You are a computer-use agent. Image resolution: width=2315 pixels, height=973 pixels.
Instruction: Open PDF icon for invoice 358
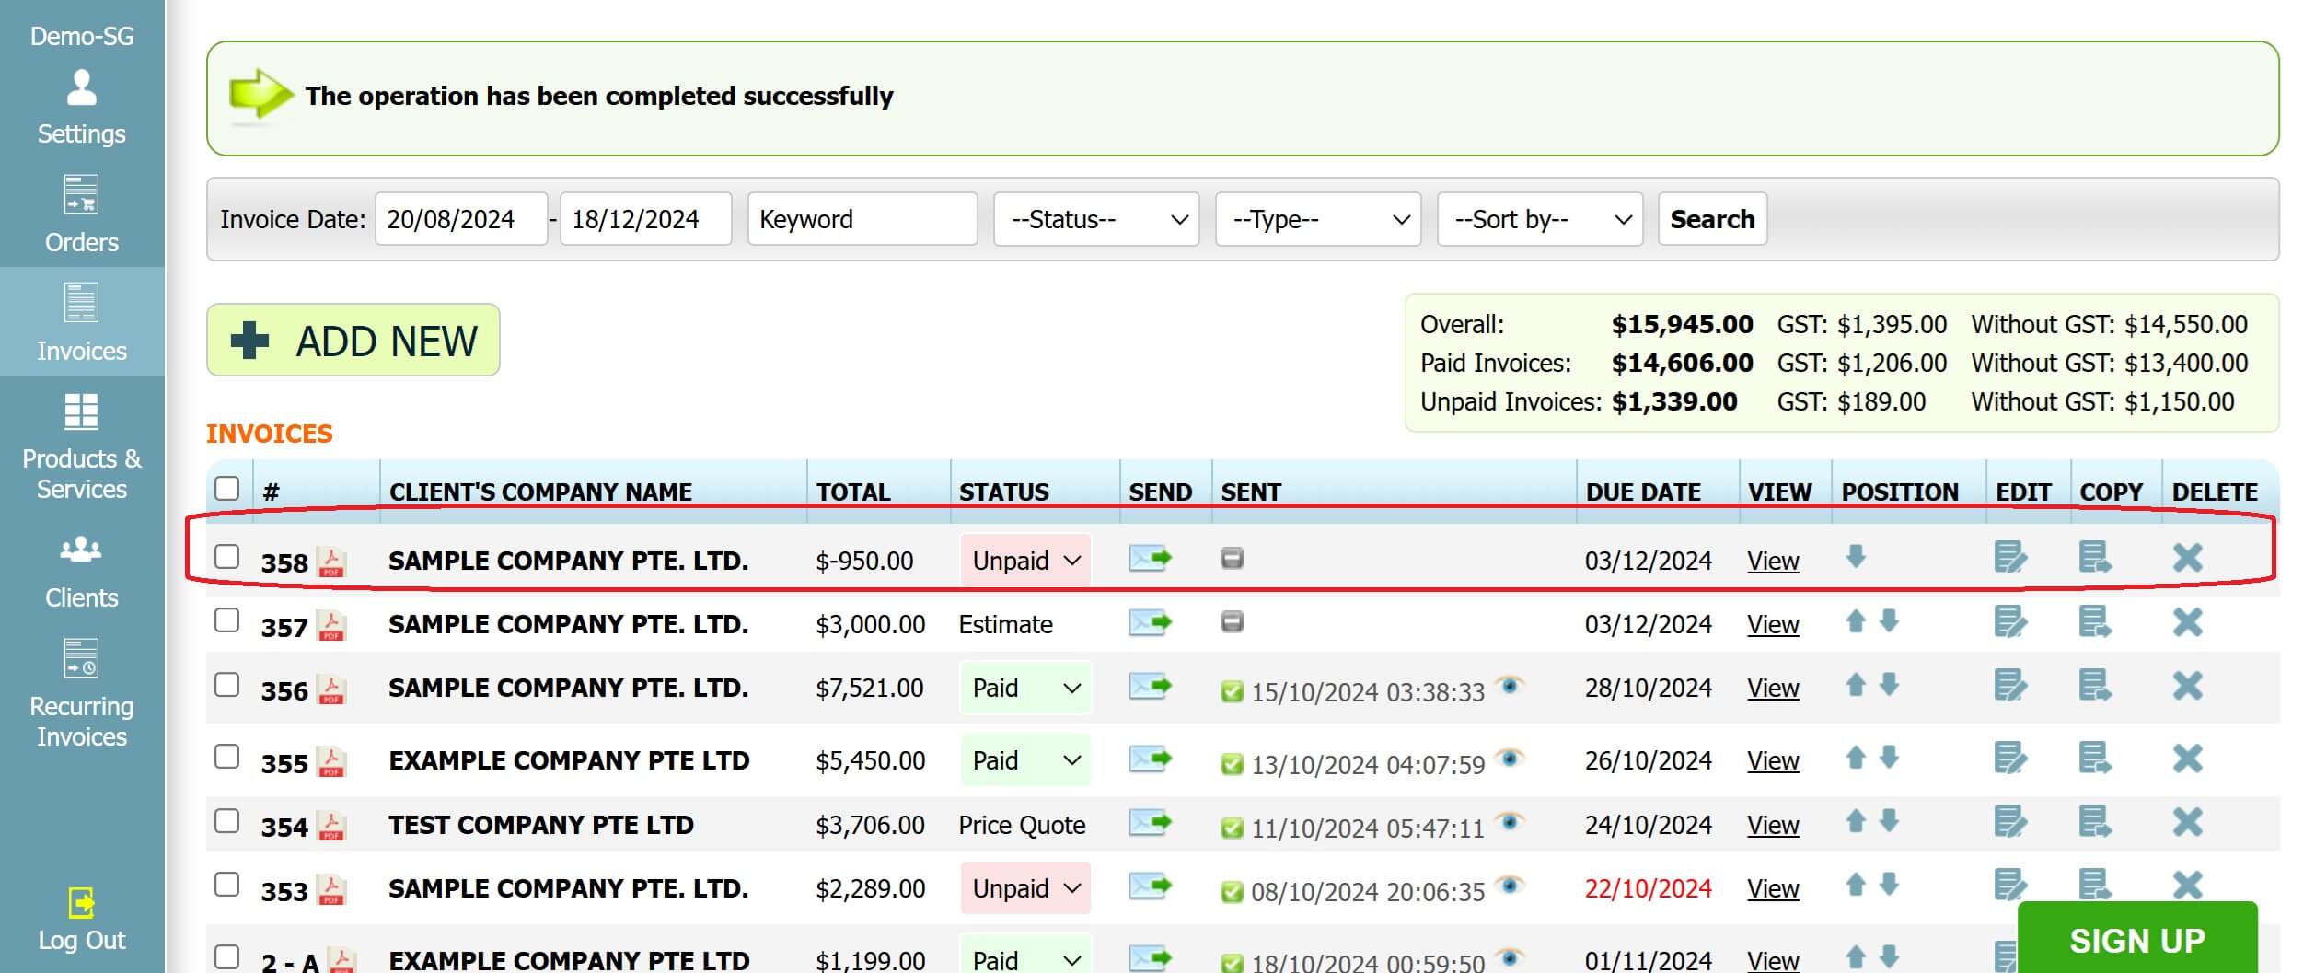[x=331, y=561]
